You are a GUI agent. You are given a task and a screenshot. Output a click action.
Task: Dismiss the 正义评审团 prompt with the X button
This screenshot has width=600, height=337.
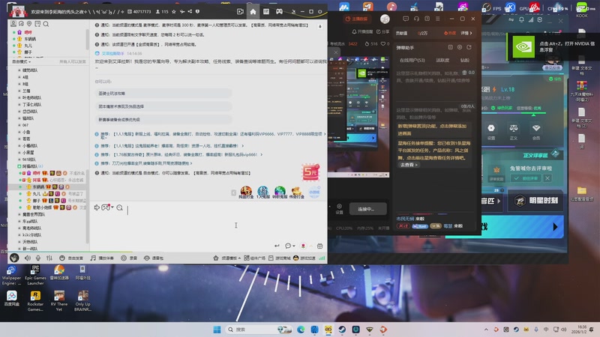(547, 178)
